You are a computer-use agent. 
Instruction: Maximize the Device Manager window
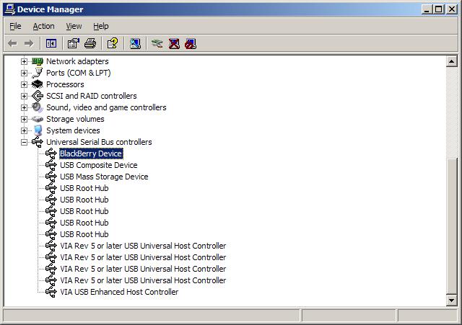pos(438,9)
